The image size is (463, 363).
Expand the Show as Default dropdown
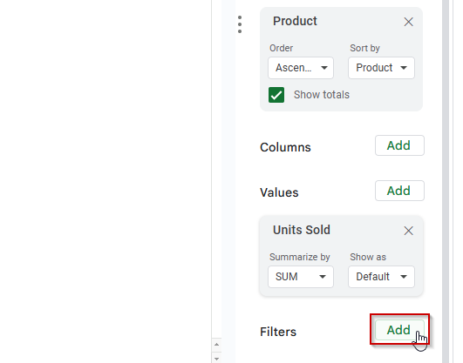(x=381, y=277)
